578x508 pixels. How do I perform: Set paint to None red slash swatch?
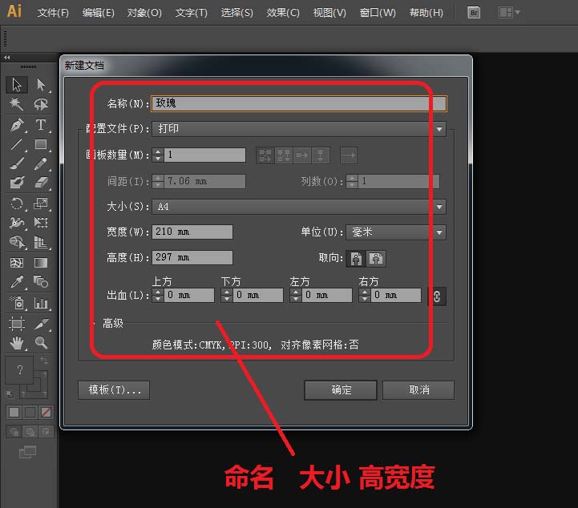tap(46, 412)
